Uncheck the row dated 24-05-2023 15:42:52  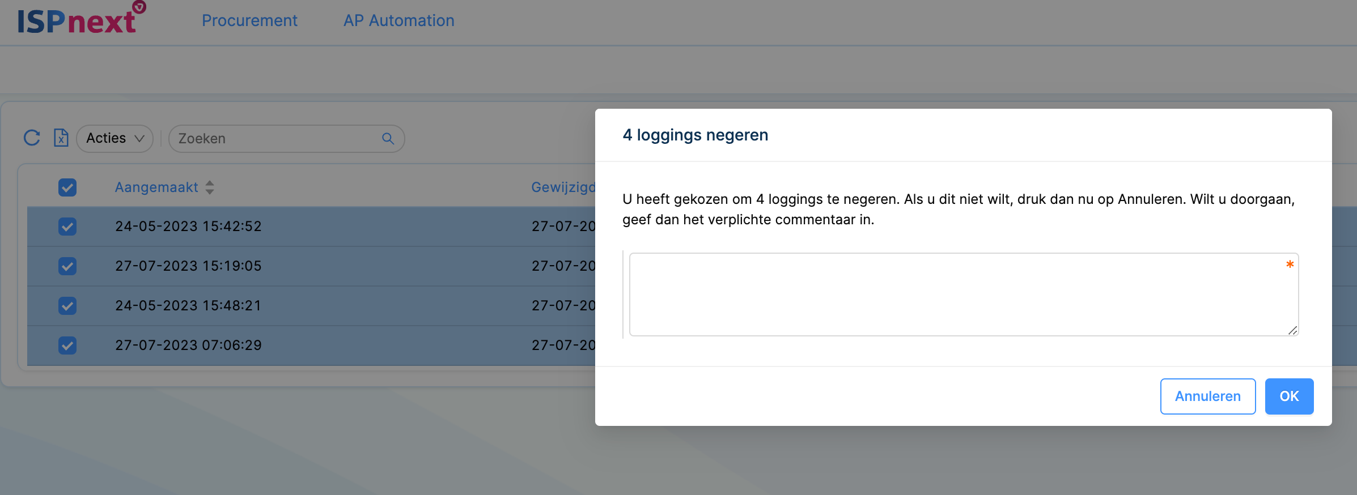click(x=67, y=227)
